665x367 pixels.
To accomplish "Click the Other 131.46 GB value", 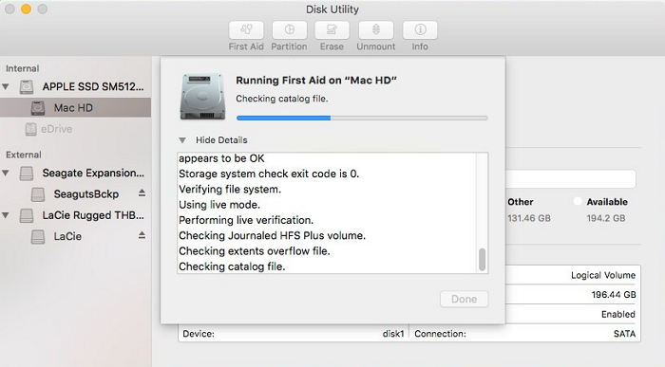I will tap(529, 218).
